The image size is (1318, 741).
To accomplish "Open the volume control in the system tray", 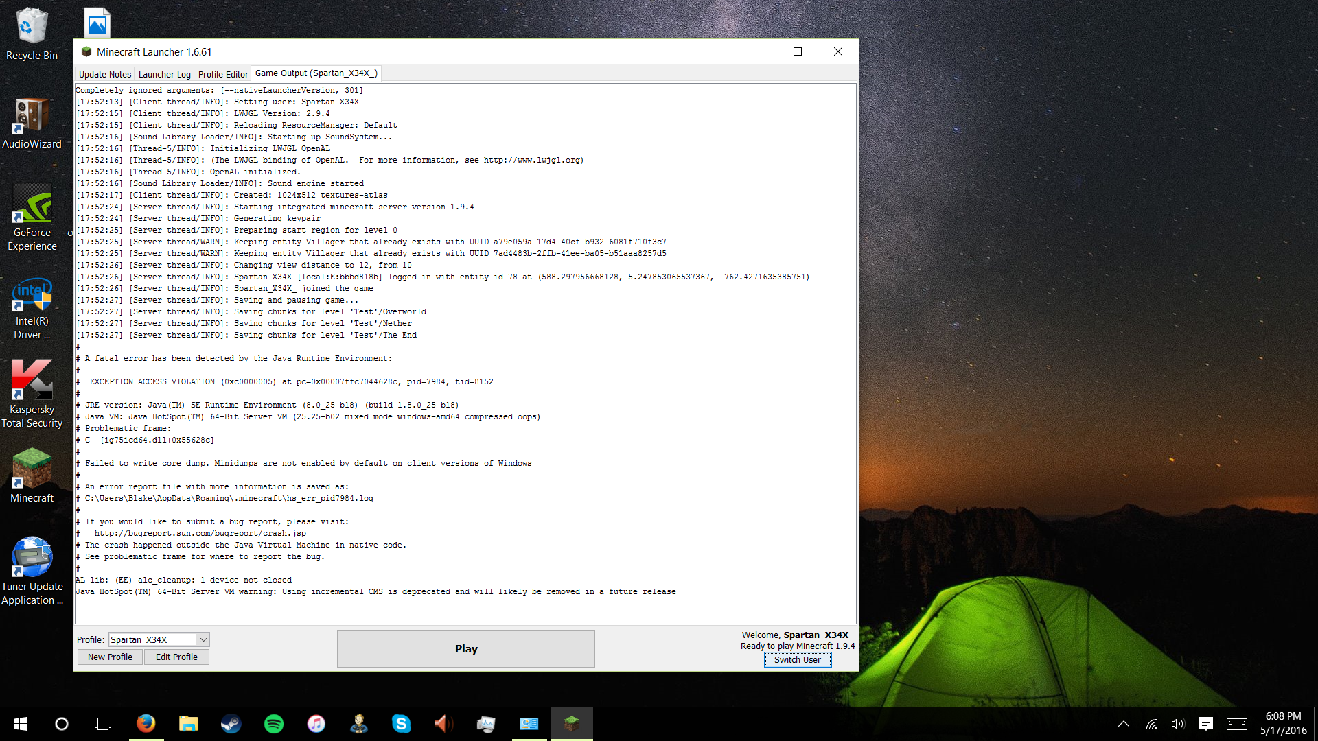I will [1178, 724].
